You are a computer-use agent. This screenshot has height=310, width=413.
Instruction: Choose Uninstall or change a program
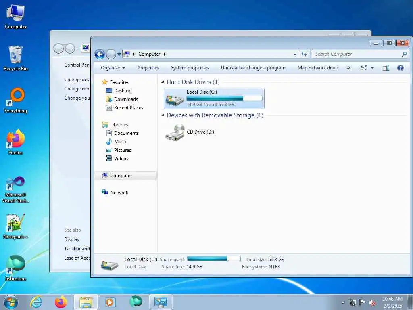253,68
